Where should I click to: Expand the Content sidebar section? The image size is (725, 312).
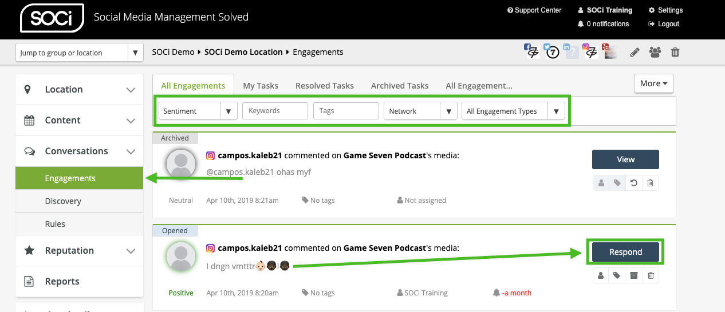coord(79,120)
